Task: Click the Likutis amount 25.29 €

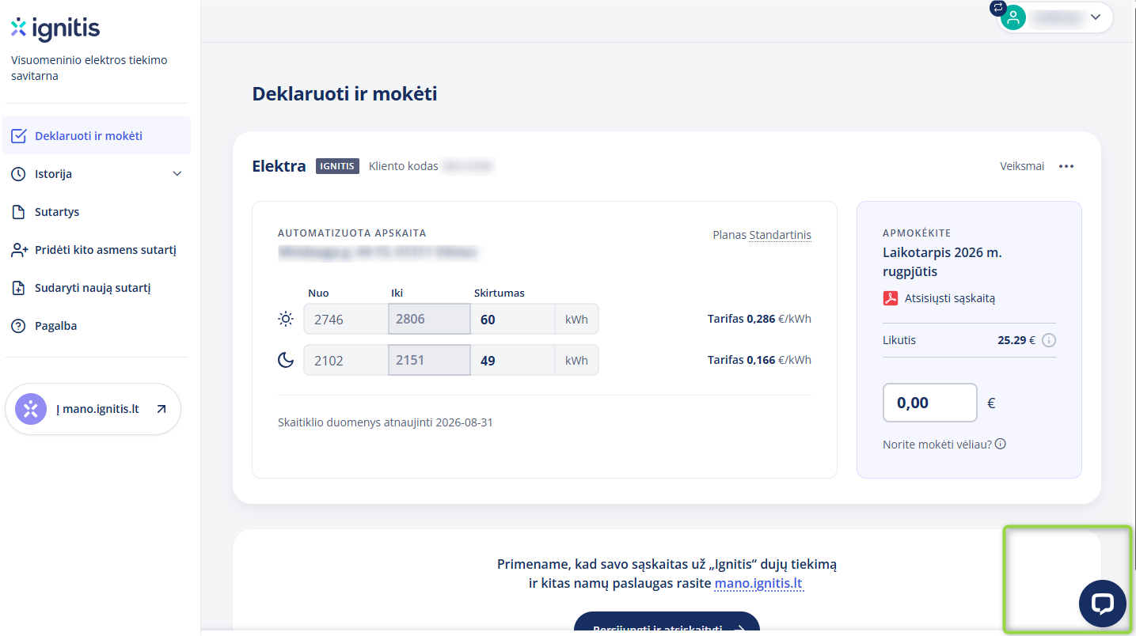Action: (1016, 341)
